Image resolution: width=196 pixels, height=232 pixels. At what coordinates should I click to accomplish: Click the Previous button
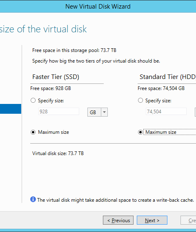tap(118, 220)
